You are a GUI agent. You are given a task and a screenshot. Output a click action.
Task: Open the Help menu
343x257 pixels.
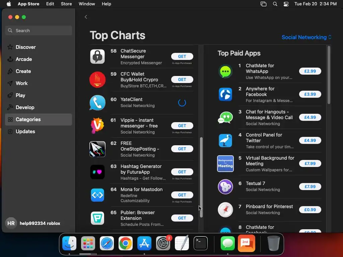pyautogui.click(x=106, y=4)
